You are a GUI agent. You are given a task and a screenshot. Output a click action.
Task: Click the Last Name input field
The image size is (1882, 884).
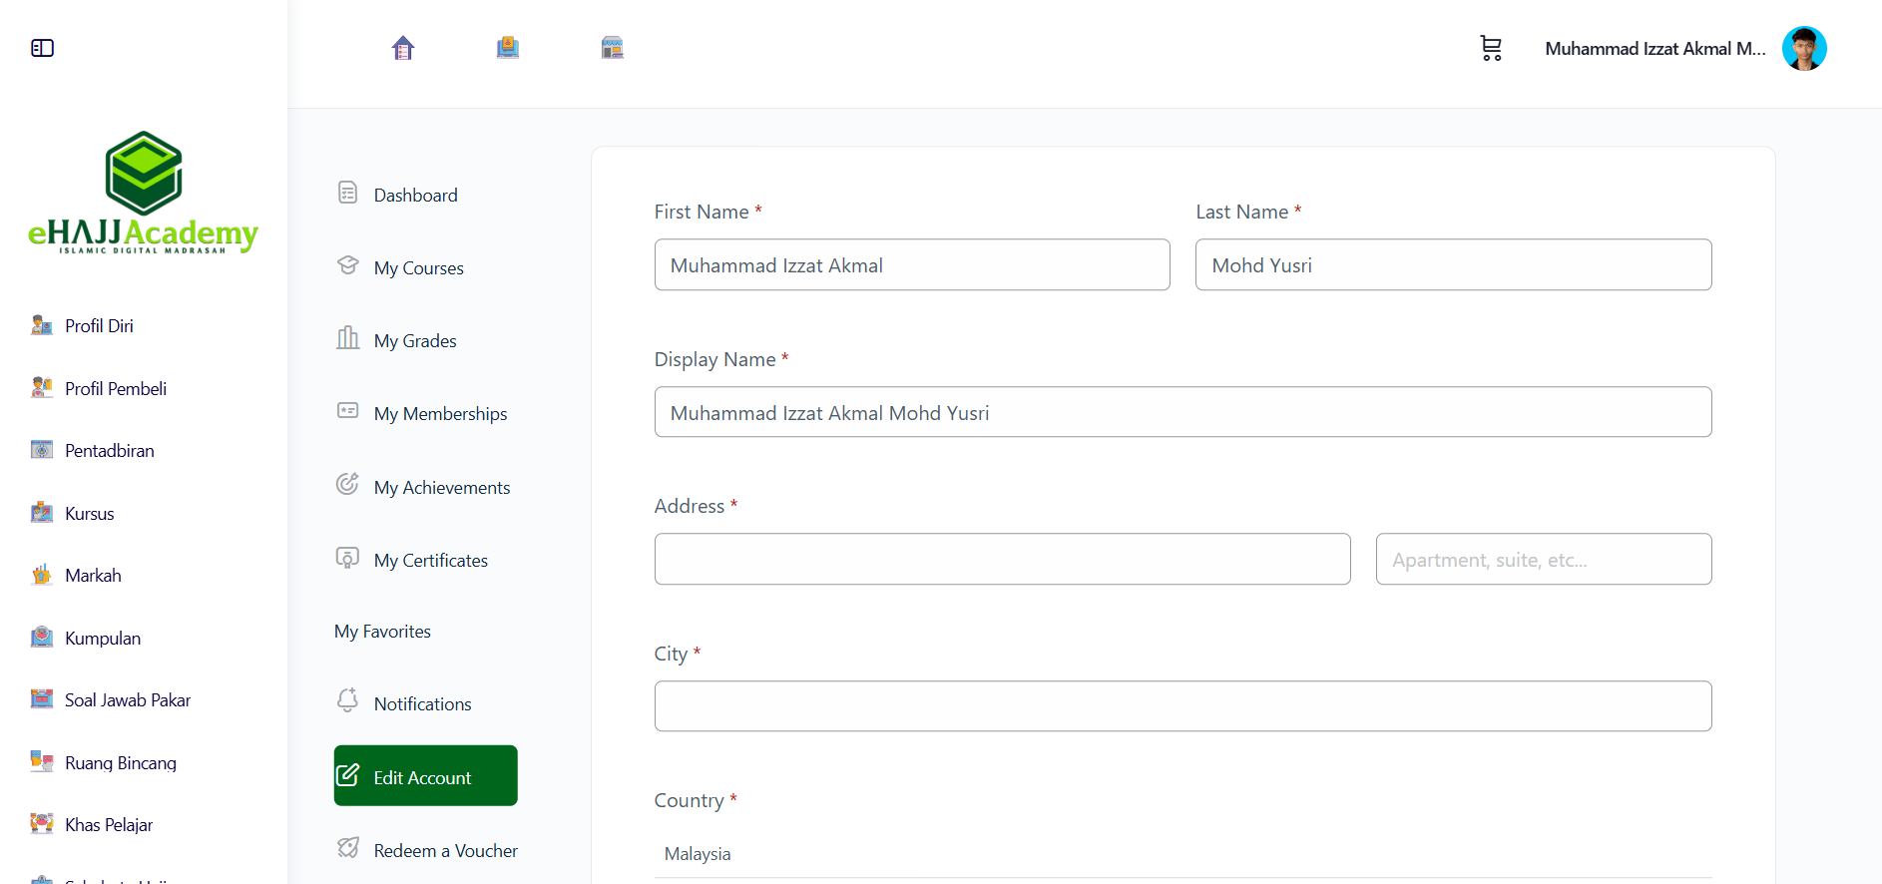(1454, 264)
